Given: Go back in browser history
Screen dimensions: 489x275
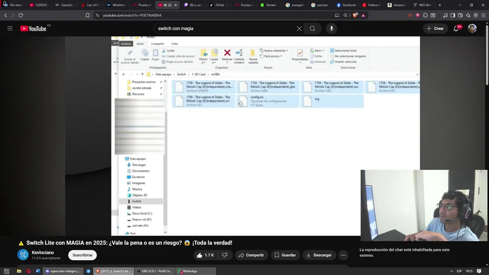Looking at the screenshot, I should (5, 15).
